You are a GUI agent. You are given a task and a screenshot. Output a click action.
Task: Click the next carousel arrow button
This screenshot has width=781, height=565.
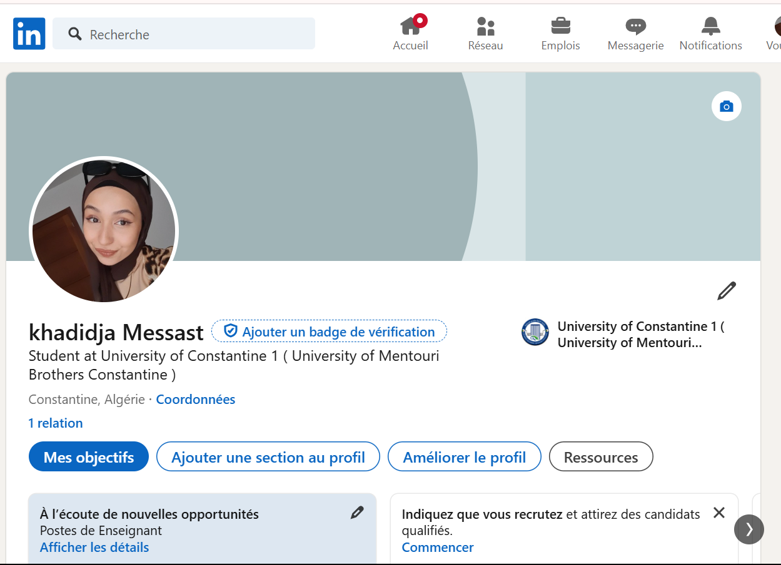(749, 529)
